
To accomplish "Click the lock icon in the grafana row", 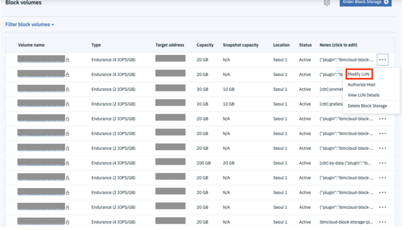I will [x=68, y=104].
